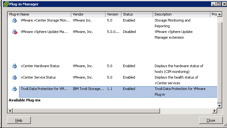Sort list by Version column header
This screenshot has width=227, height=128.
(x=113, y=14)
